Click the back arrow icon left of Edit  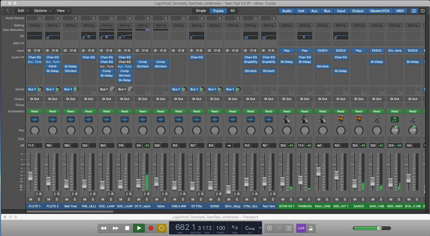tap(8, 11)
